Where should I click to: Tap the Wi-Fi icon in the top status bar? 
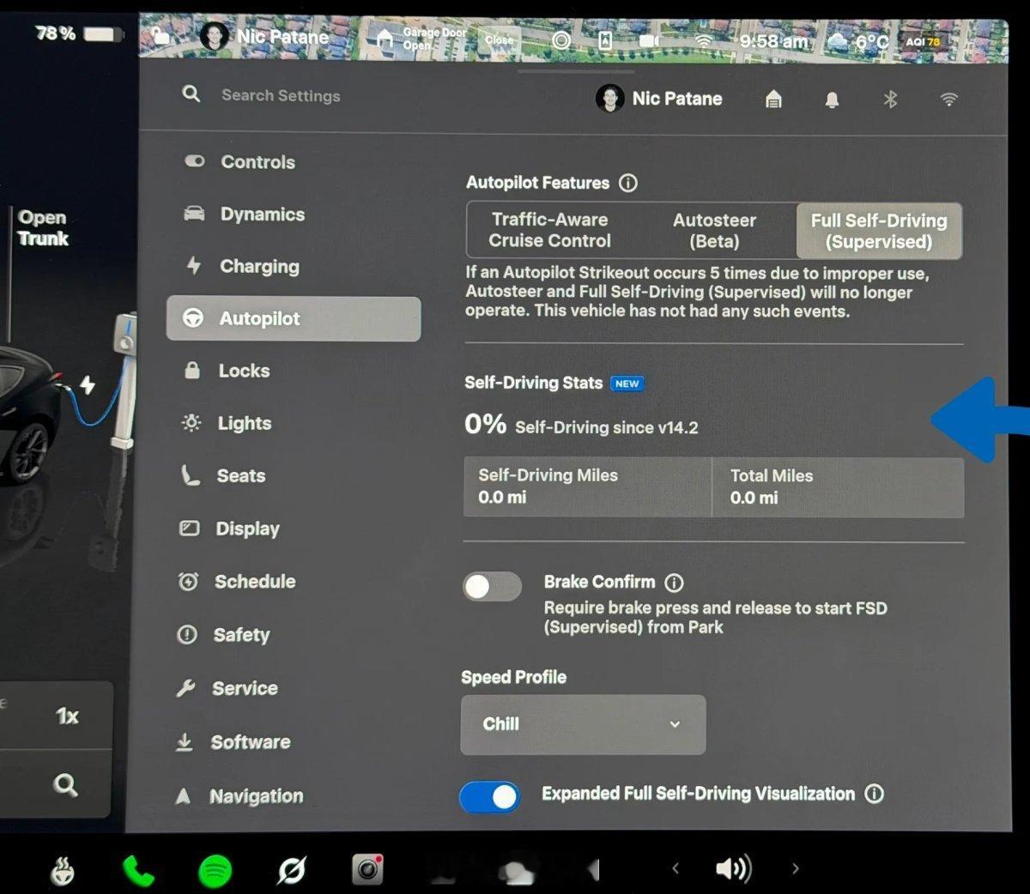[704, 40]
